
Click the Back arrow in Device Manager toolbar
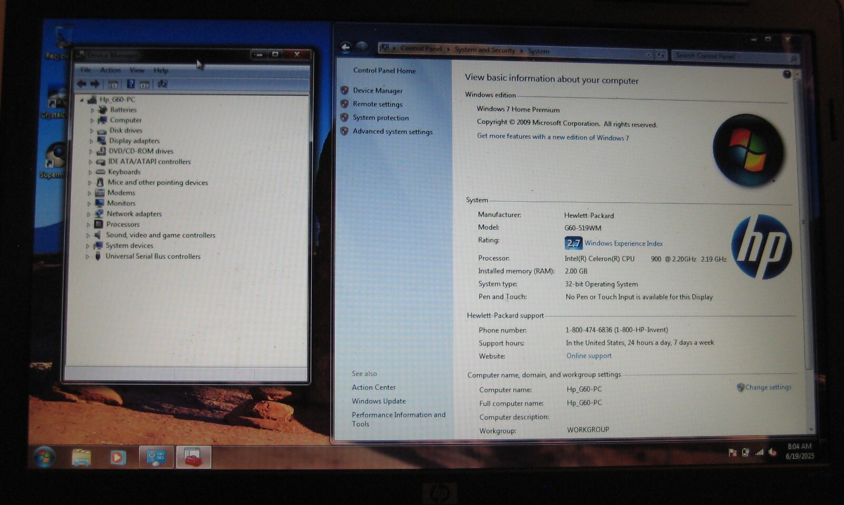[x=82, y=84]
